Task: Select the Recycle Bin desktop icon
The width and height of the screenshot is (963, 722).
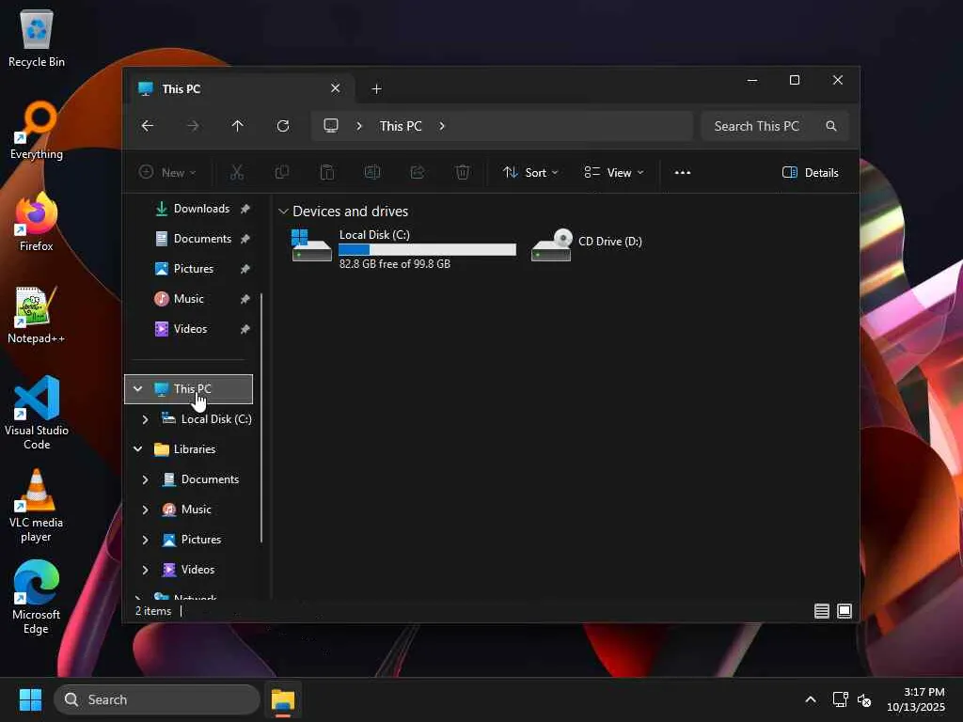Action: click(x=37, y=39)
